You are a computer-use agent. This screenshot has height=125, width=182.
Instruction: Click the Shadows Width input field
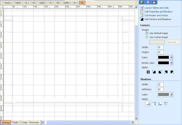click(160, 85)
